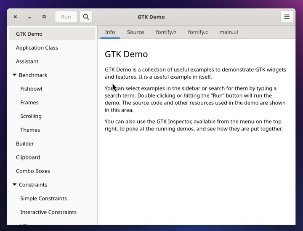Close the GTK Demo window

15,17
